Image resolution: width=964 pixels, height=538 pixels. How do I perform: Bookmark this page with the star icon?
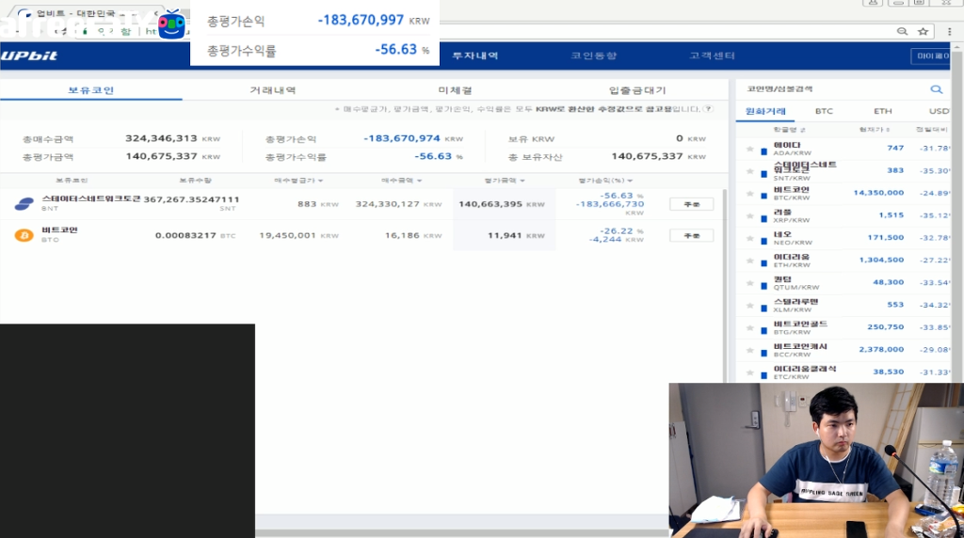coord(923,31)
